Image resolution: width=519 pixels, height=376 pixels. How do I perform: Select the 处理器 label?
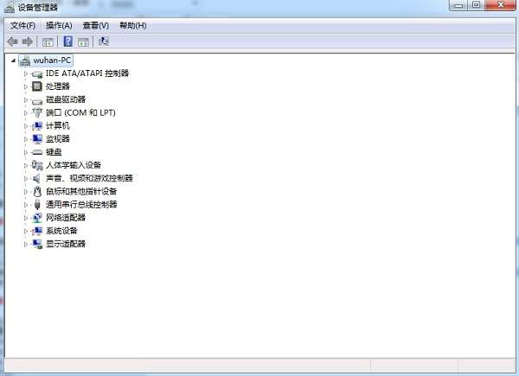point(58,86)
